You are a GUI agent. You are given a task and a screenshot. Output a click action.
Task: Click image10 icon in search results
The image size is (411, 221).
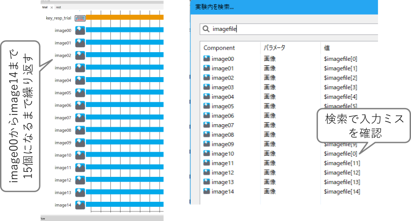[207, 154]
